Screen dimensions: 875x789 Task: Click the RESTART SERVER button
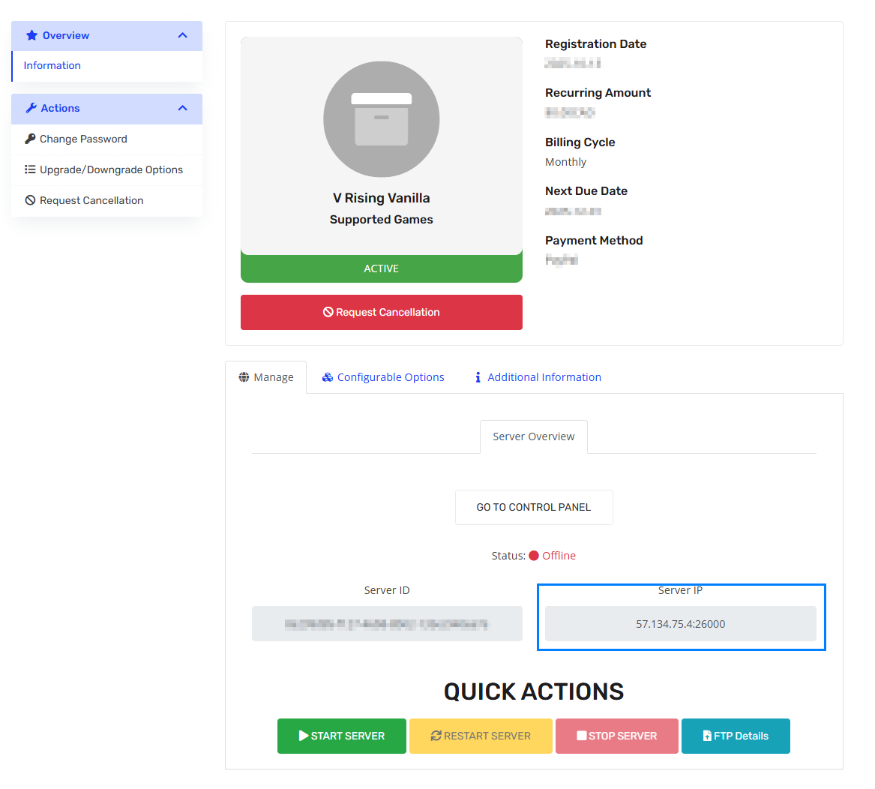(x=481, y=736)
